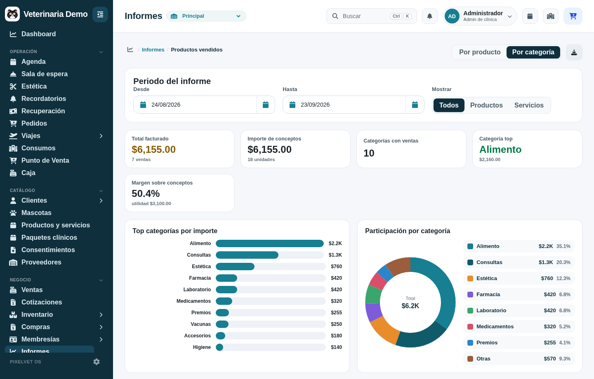Click the Desde date field 24/08/2026
The height and width of the screenshot is (379, 594).
coord(195,105)
